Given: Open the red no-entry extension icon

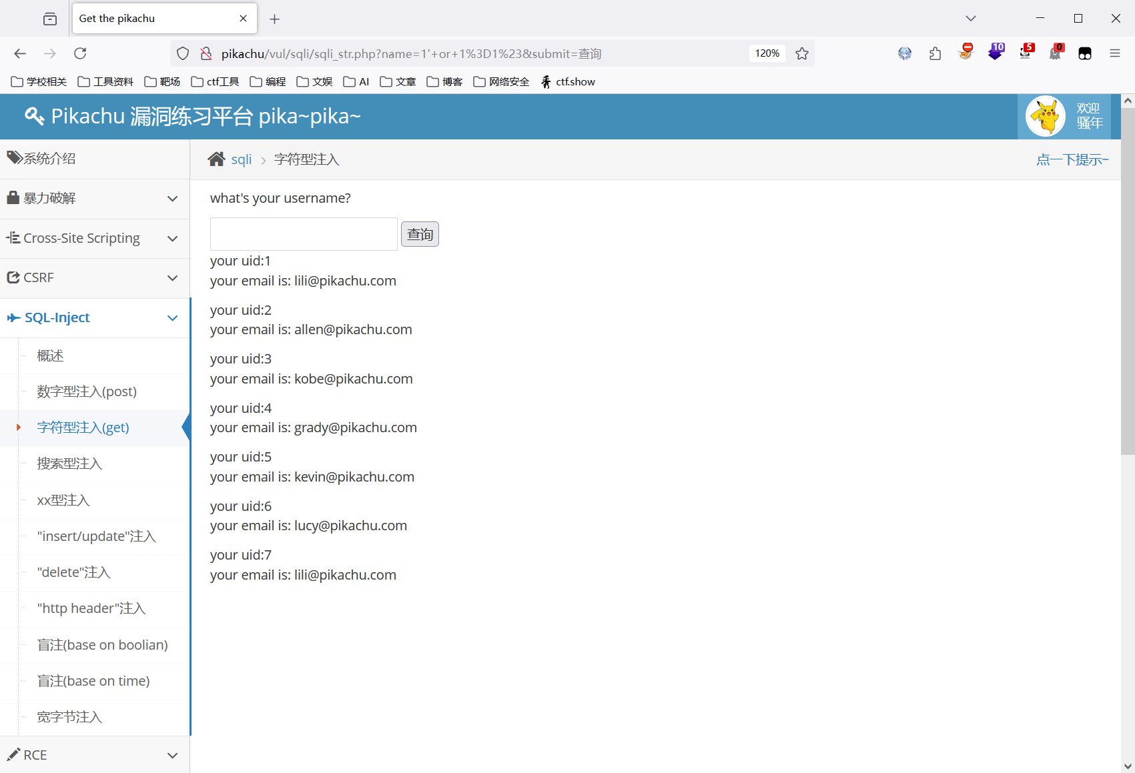Looking at the screenshot, I should pyautogui.click(x=966, y=52).
